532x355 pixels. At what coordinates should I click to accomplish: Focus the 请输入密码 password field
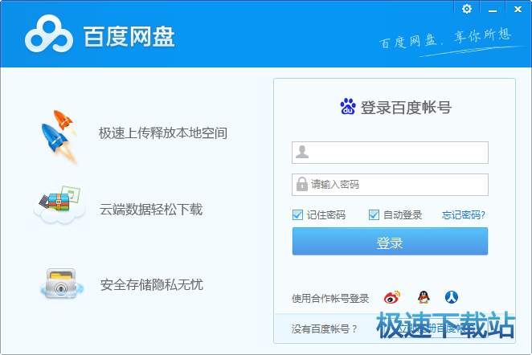390,185
